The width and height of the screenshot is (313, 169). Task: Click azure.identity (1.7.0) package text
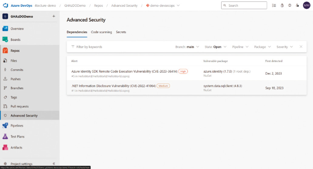[217, 71]
